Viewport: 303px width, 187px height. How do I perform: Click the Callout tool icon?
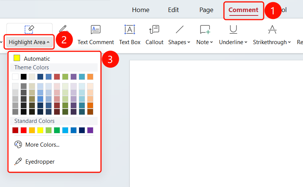154,29
